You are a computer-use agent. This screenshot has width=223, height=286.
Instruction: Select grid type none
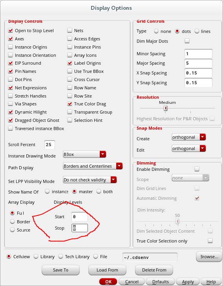point(156,31)
